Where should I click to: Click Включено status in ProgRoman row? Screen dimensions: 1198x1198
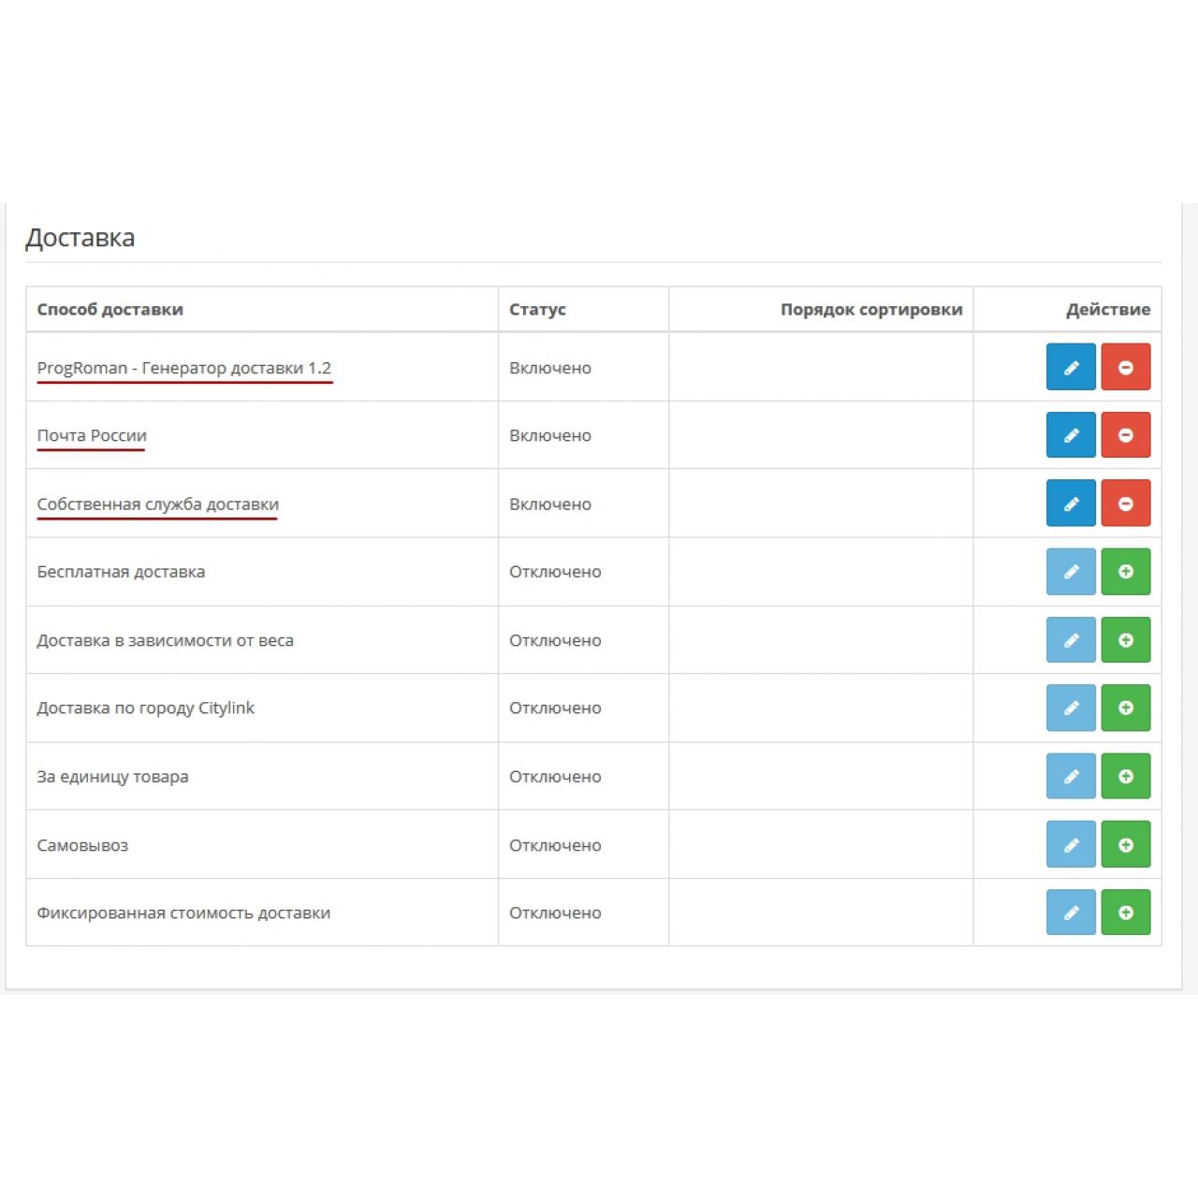point(550,368)
